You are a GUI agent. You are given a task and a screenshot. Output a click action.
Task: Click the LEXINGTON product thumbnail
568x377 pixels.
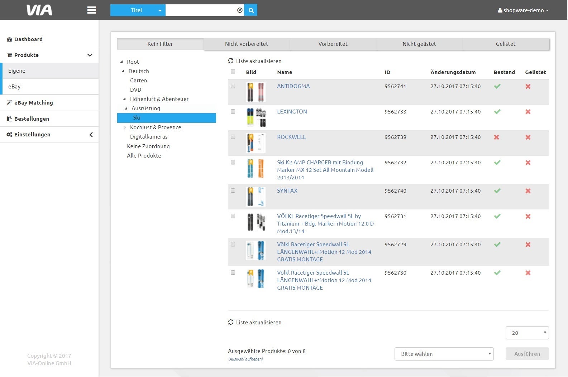(256, 117)
